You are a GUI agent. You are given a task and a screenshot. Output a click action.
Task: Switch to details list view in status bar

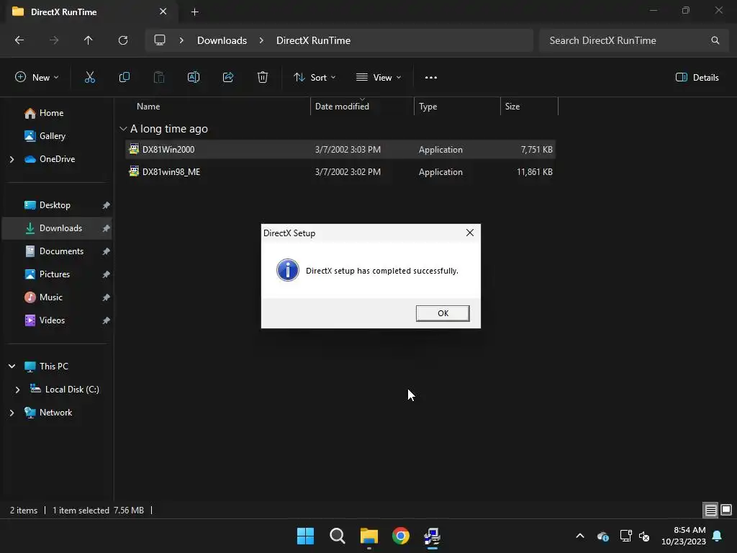click(710, 510)
